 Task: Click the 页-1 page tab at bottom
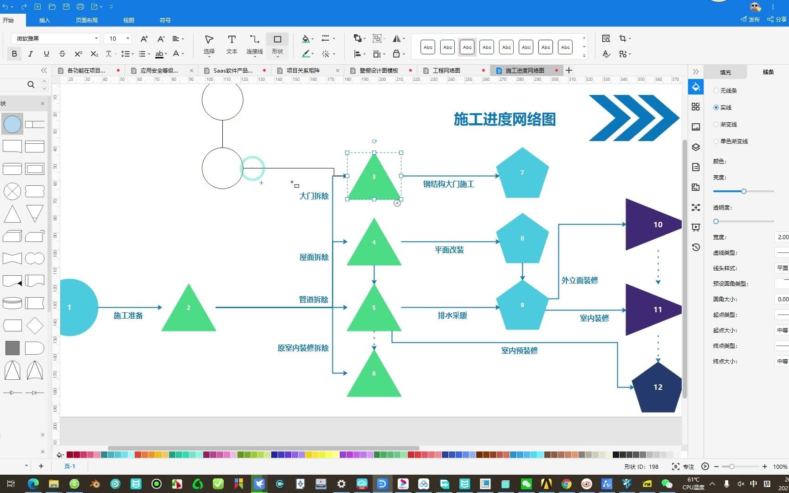(69, 466)
